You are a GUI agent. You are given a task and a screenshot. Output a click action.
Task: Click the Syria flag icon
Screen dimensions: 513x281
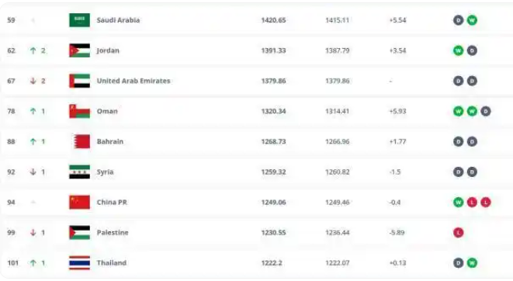[79, 172]
